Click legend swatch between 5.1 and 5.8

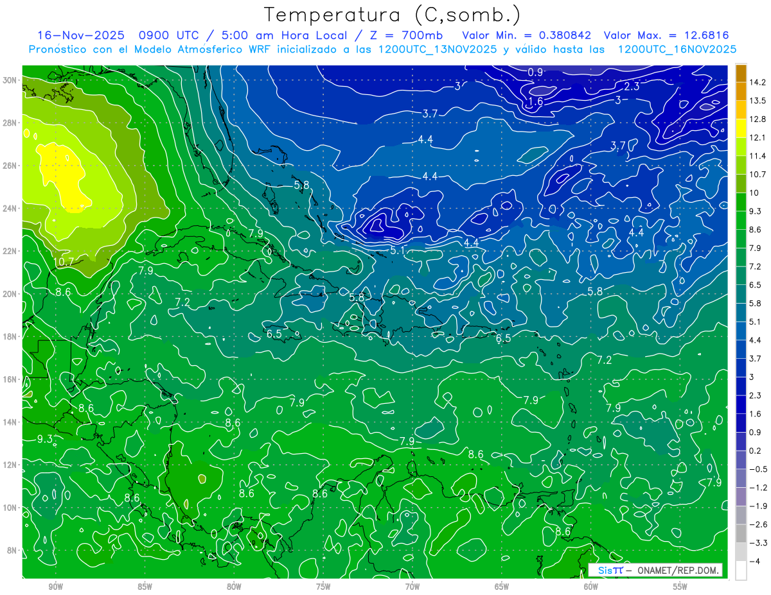(x=741, y=311)
